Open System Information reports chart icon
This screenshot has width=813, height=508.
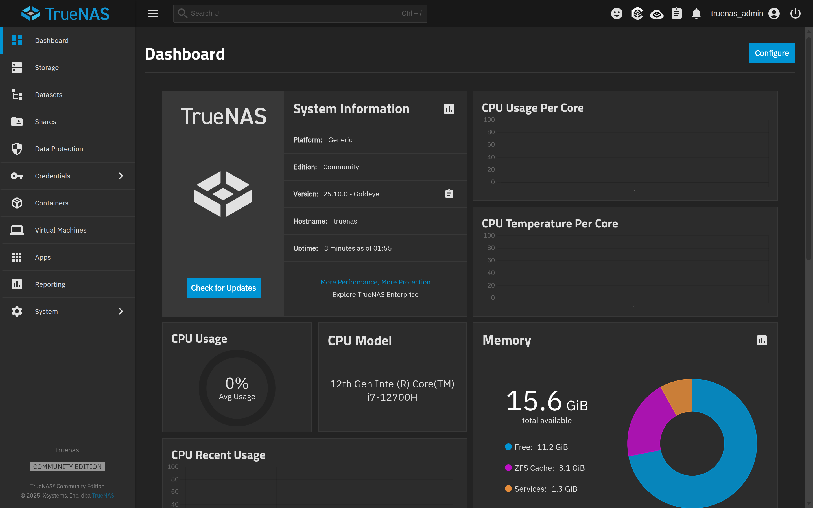(449, 109)
